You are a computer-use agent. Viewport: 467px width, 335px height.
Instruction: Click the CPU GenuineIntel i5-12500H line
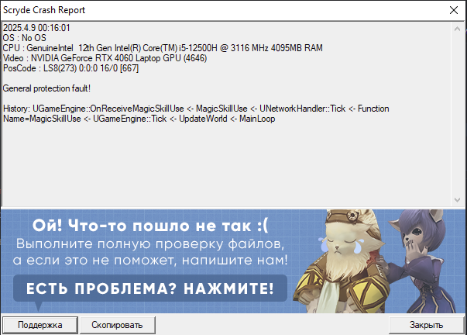(163, 48)
